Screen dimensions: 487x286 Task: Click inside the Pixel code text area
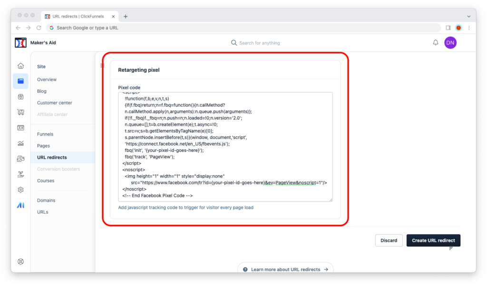225,147
